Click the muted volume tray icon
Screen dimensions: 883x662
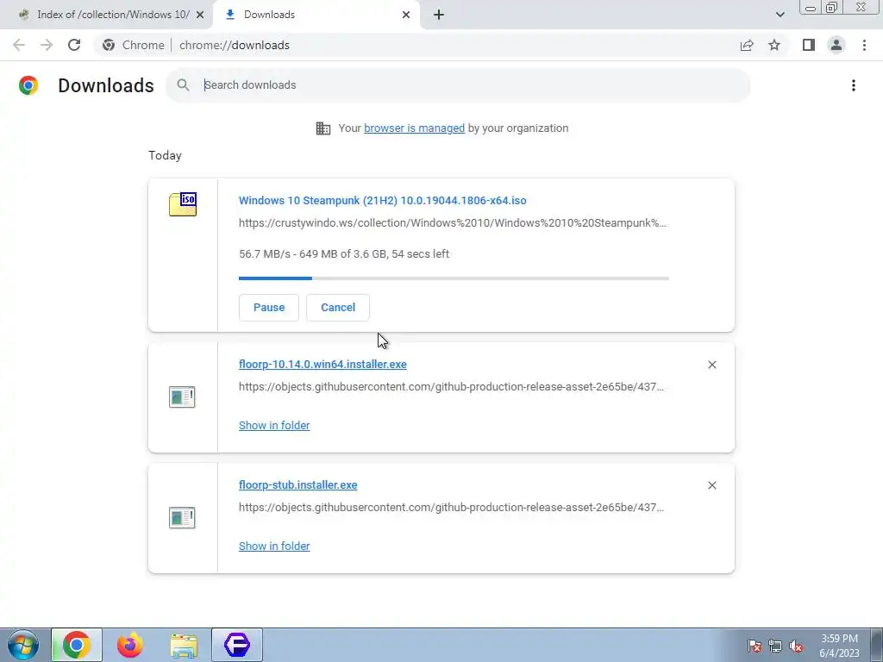tap(796, 646)
